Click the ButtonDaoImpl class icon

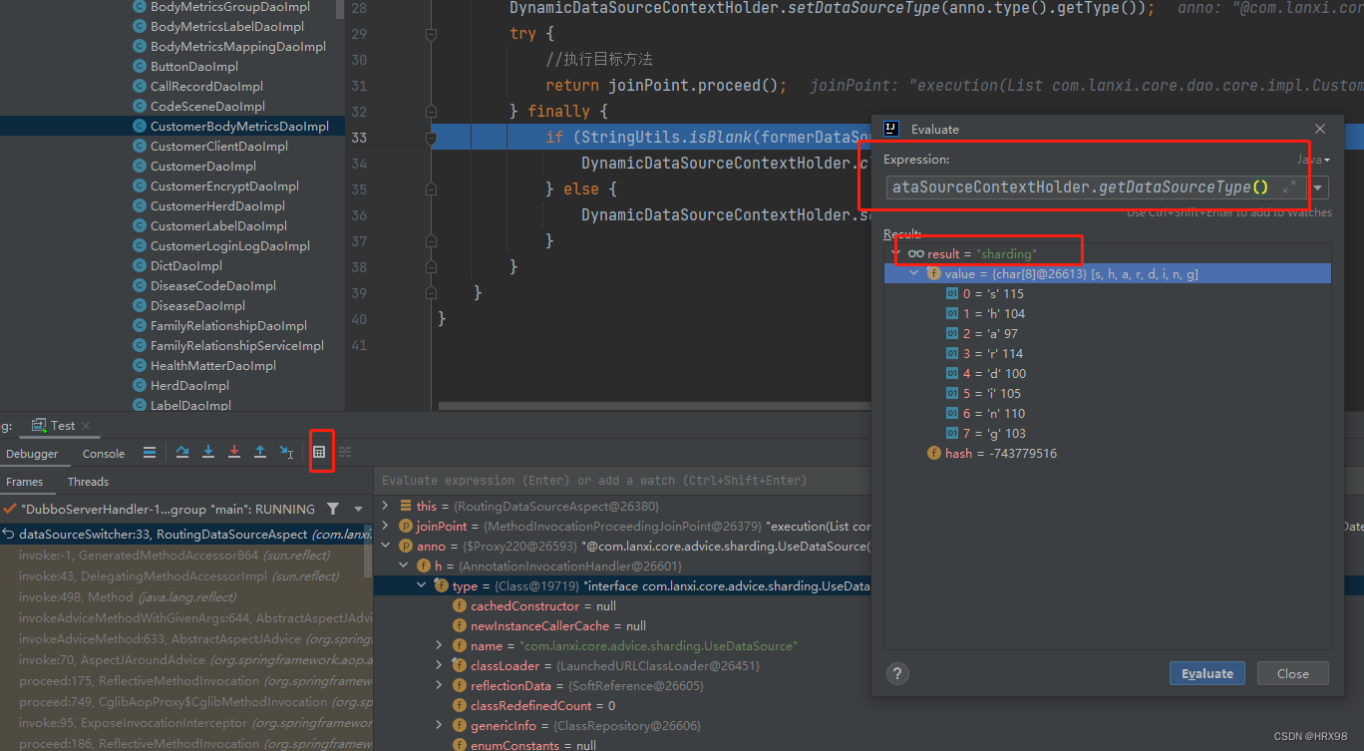tap(140, 67)
